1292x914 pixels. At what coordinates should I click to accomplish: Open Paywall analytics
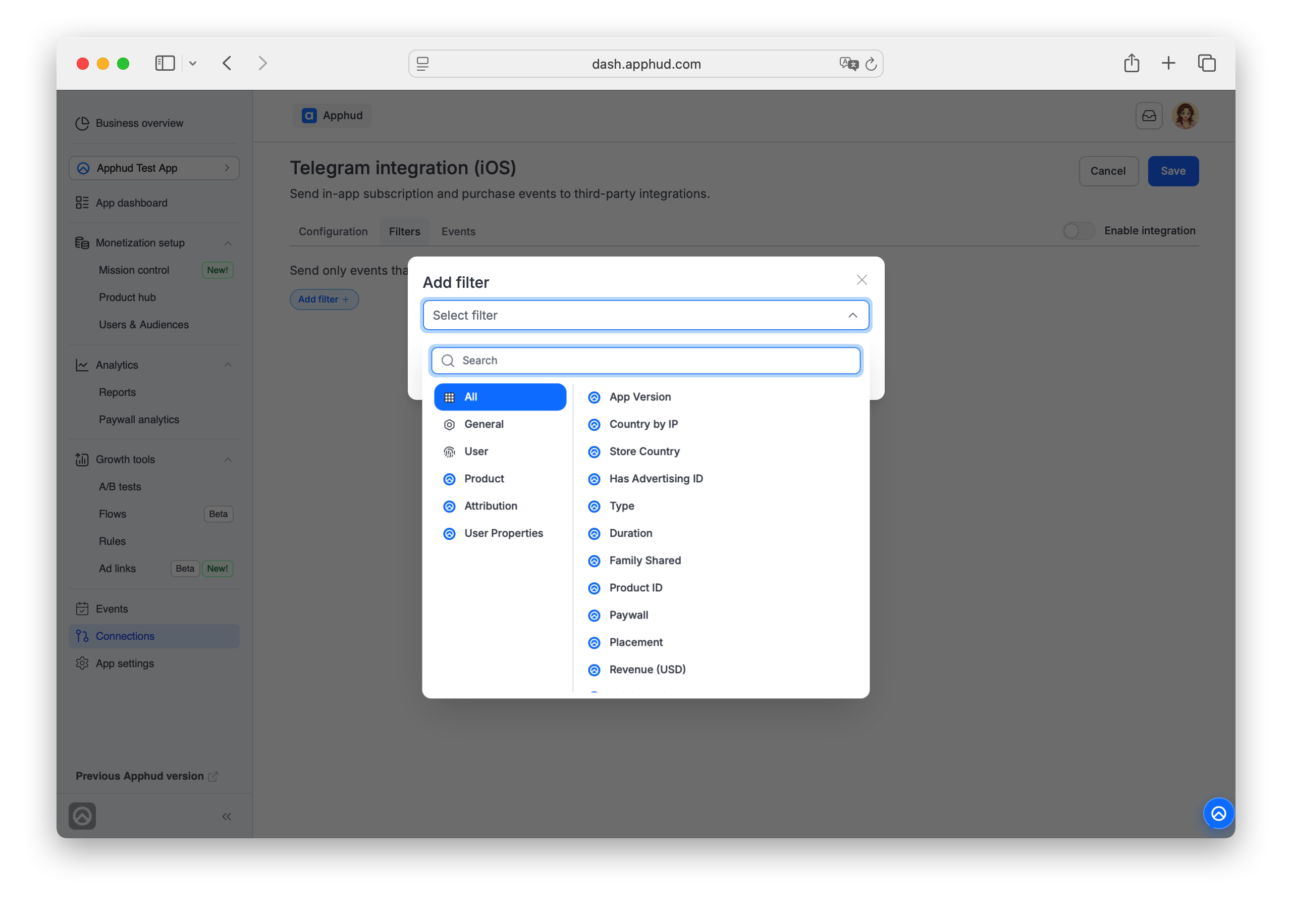coord(139,420)
